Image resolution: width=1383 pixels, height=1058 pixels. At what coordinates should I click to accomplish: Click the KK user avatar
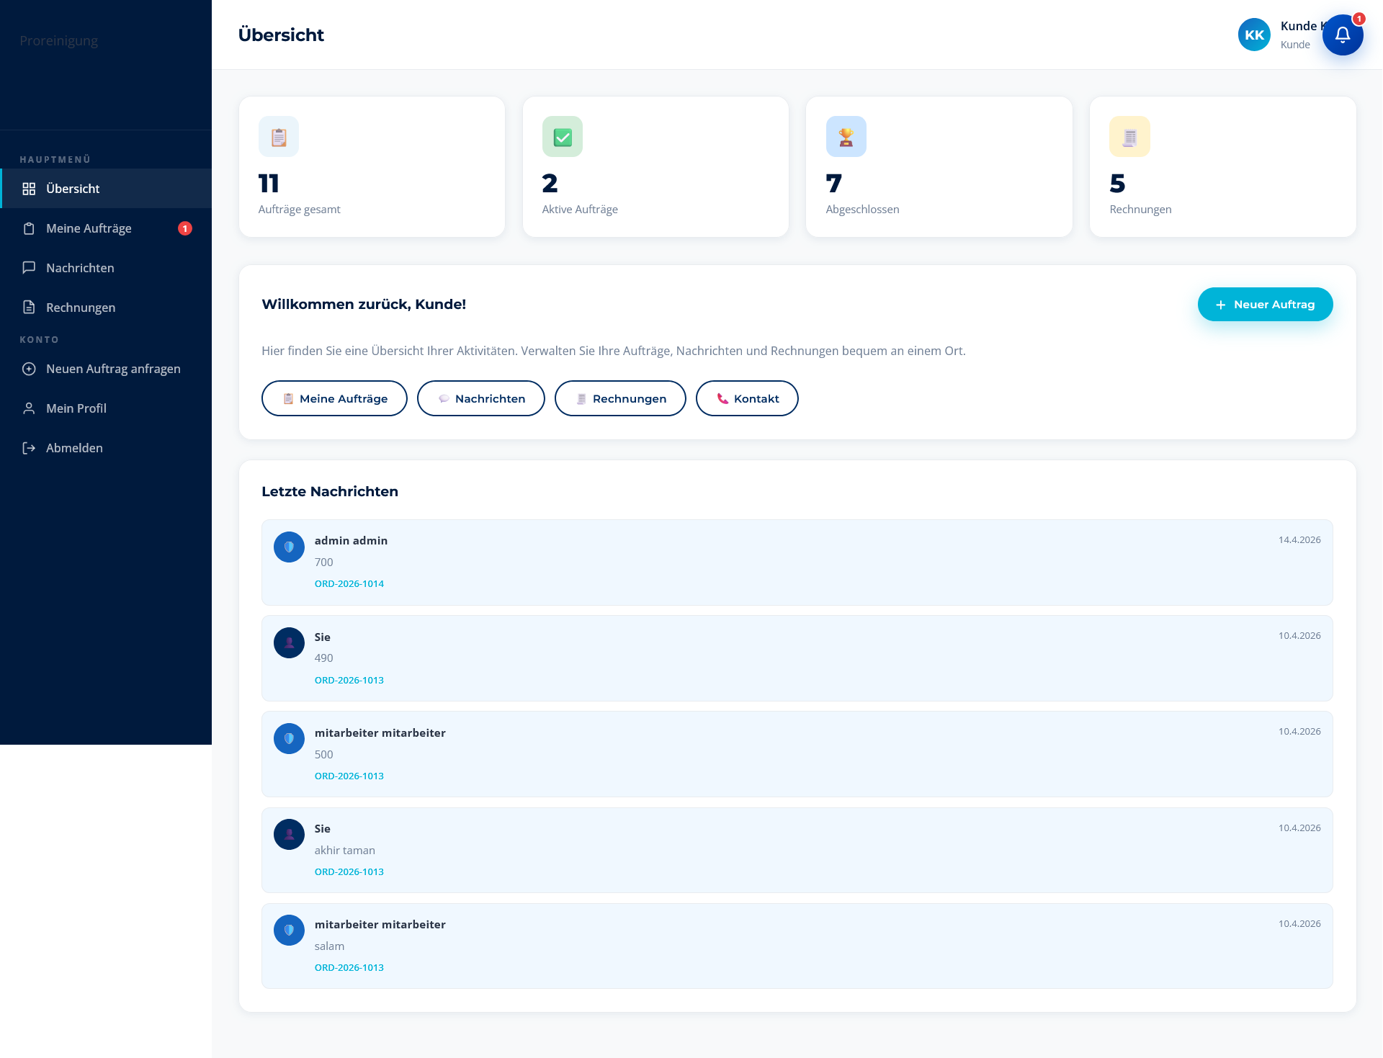click(1254, 35)
